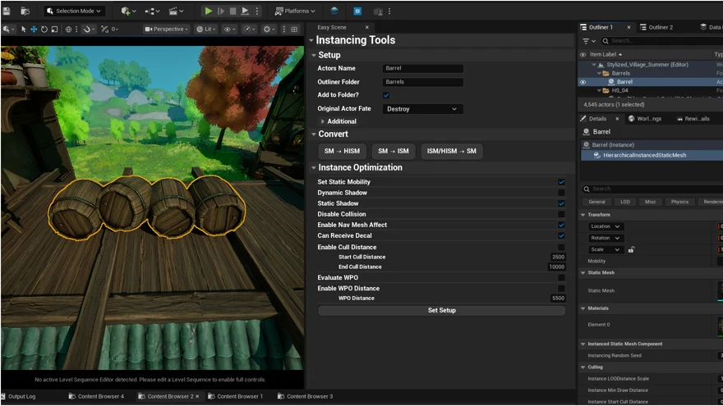
Task: Open the cinematics clapperboard menu
Action: (176, 11)
